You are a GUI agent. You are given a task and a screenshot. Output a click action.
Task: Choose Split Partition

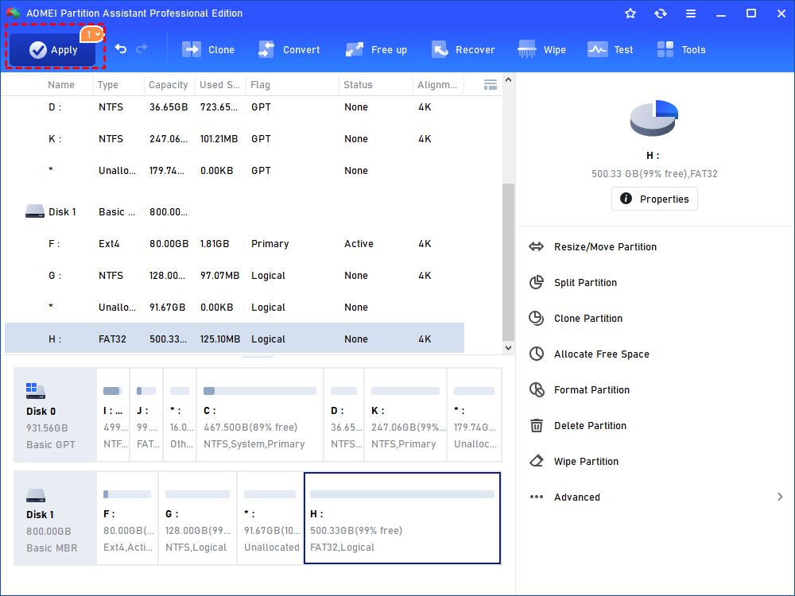pos(585,283)
